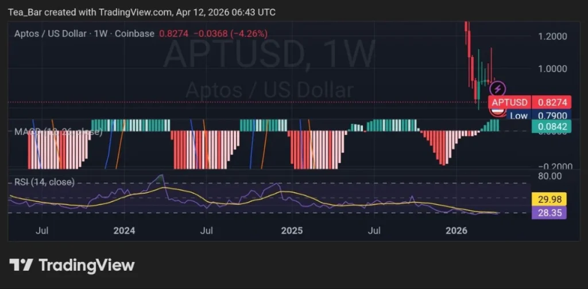This screenshot has width=588, height=289.
Task: Click the 1.2000 price axis label
Action: pos(553,36)
